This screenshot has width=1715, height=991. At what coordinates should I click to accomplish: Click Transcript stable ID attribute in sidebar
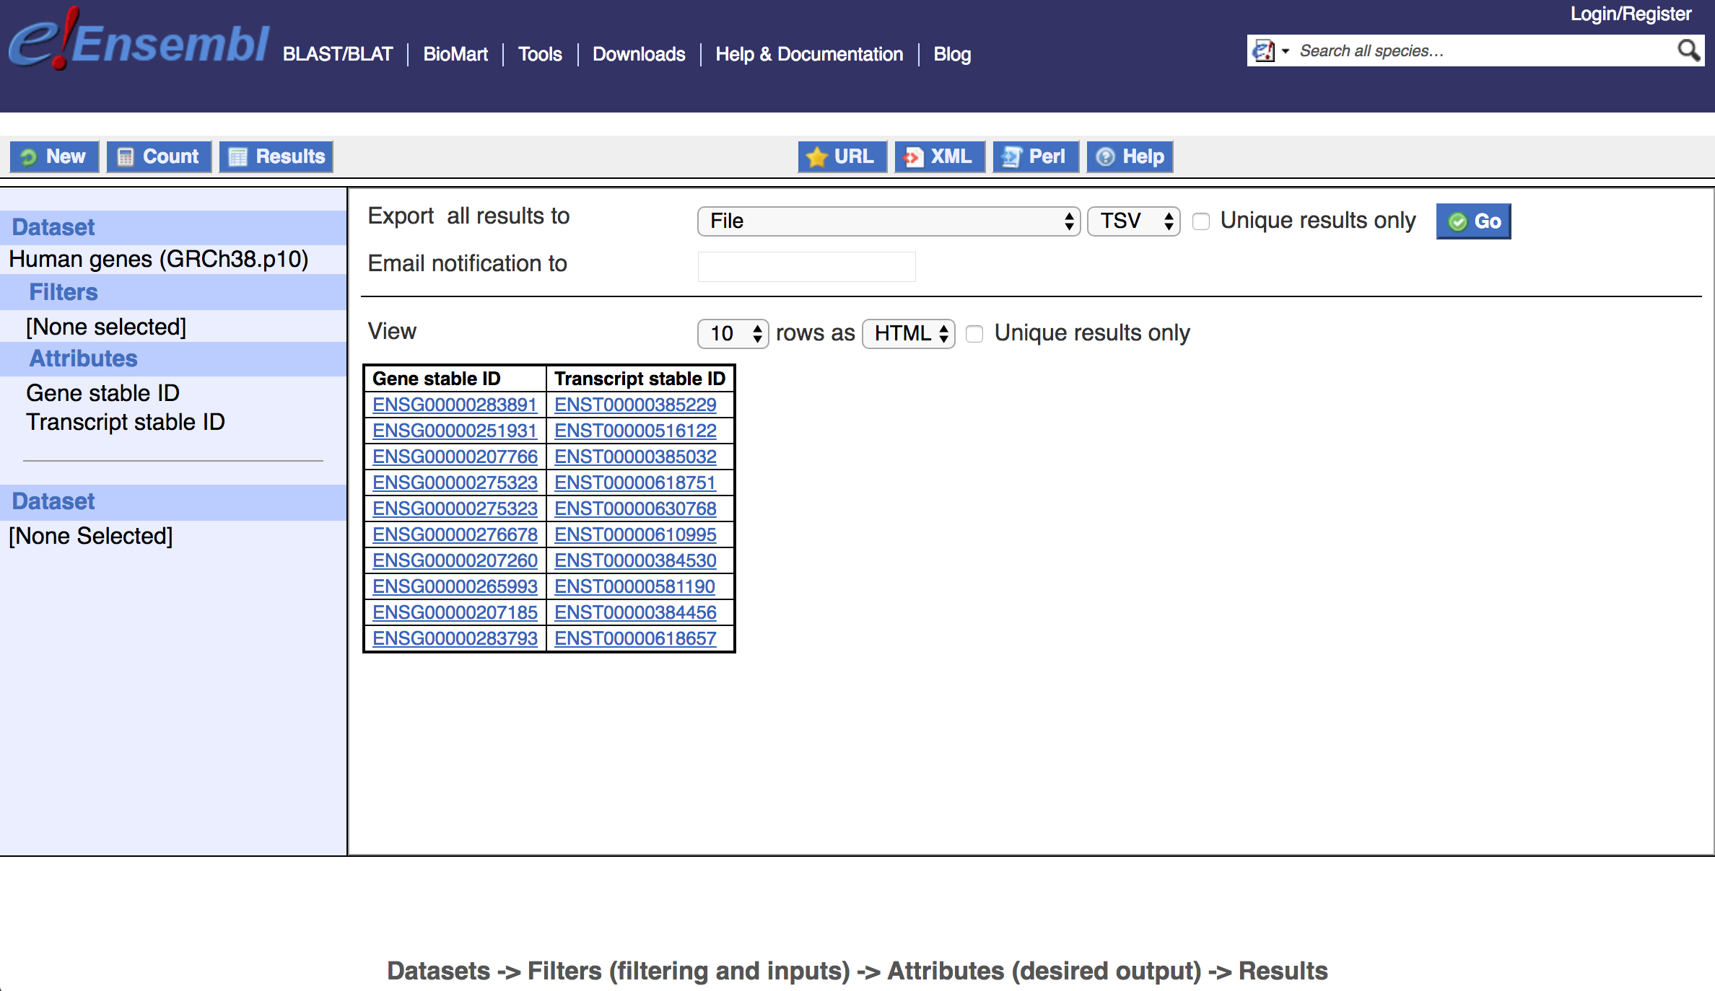(126, 422)
